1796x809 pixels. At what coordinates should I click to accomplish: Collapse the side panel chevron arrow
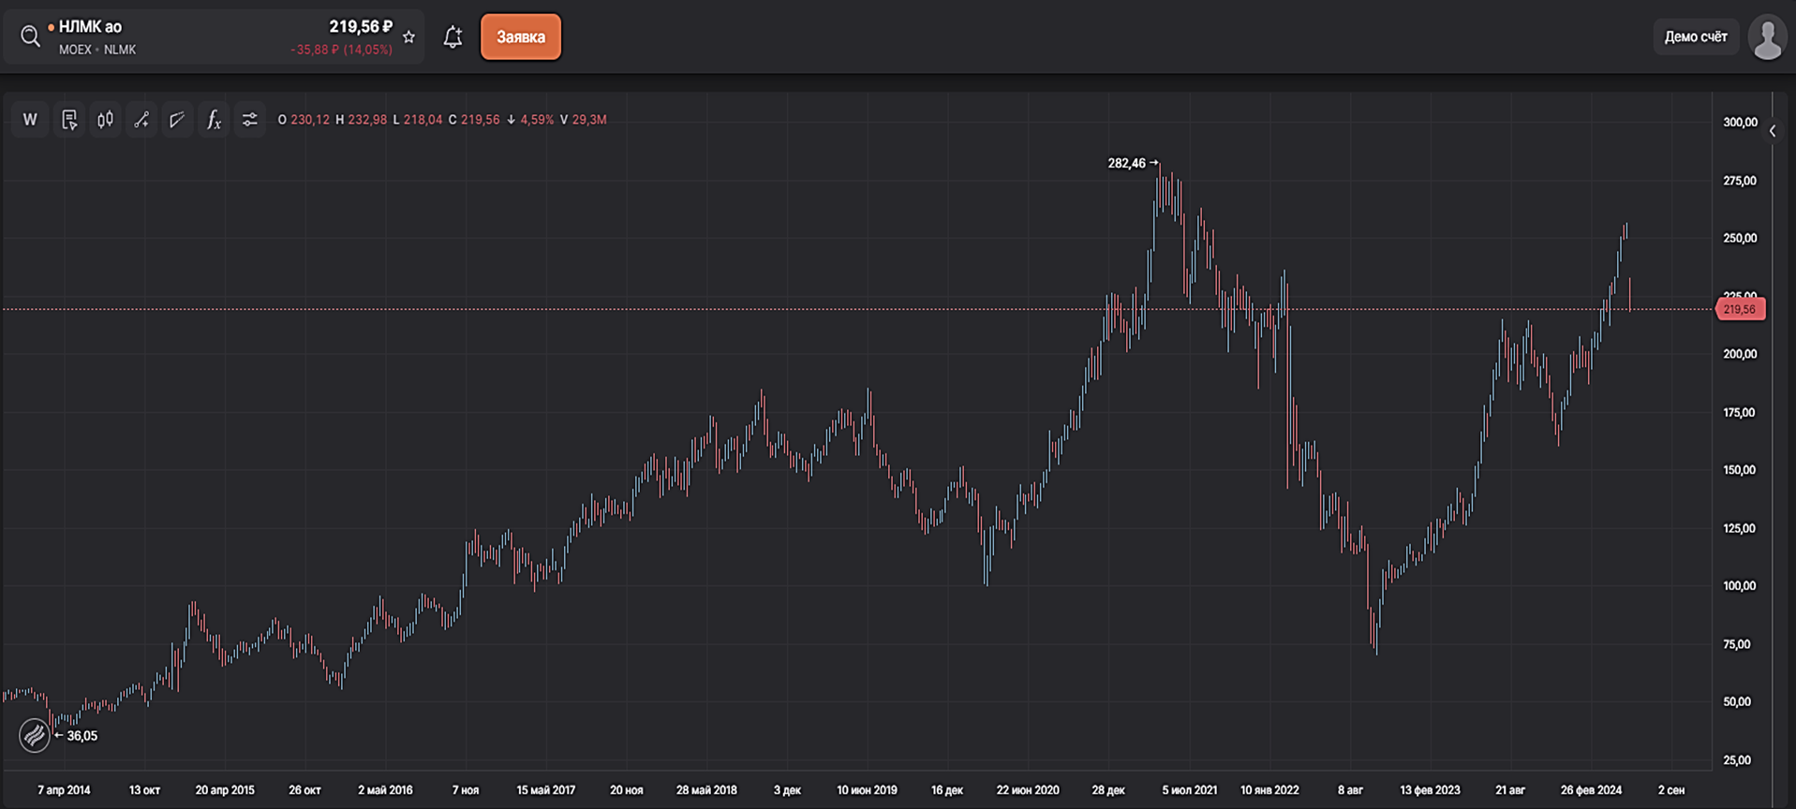click(x=1773, y=132)
